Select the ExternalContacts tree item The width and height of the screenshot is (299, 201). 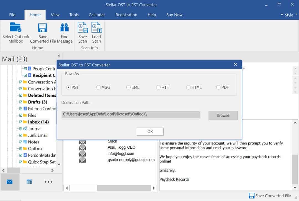click(42, 109)
